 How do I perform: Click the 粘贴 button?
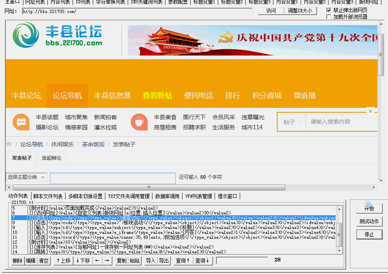click(135, 261)
